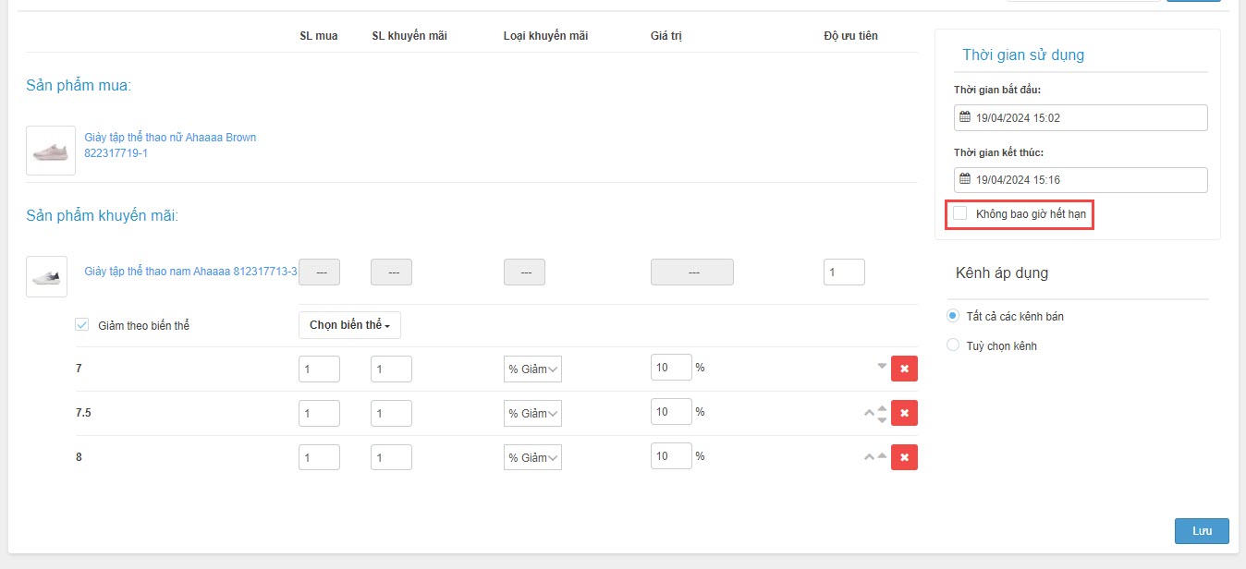Enable the 'Không bao giờ hết hạn' checkbox

tap(960, 213)
